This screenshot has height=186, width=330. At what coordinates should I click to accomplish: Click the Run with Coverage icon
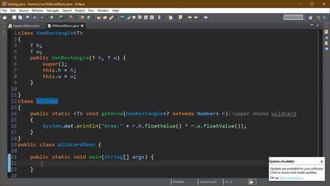point(61,17)
